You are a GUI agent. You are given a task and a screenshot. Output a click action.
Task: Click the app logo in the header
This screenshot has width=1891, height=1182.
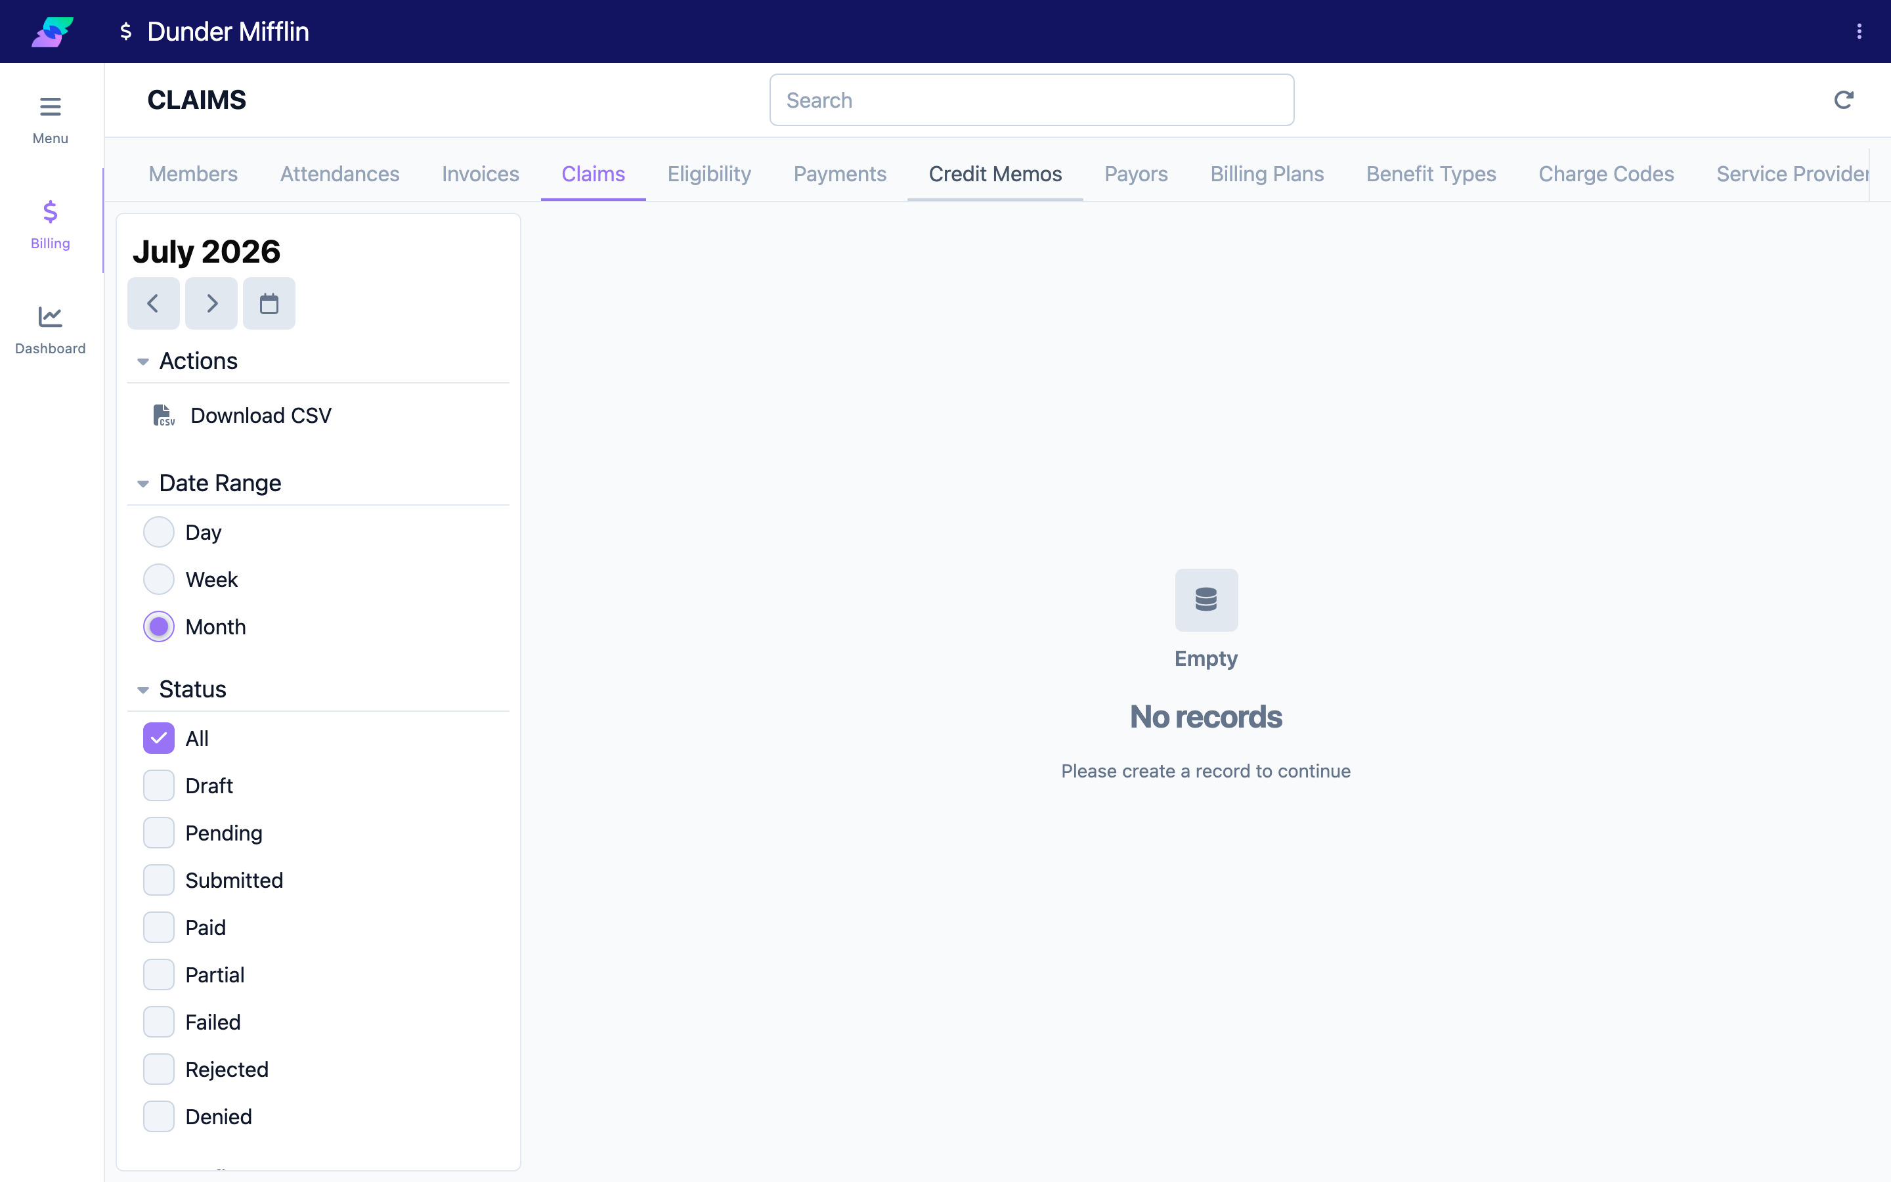pos(53,32)
